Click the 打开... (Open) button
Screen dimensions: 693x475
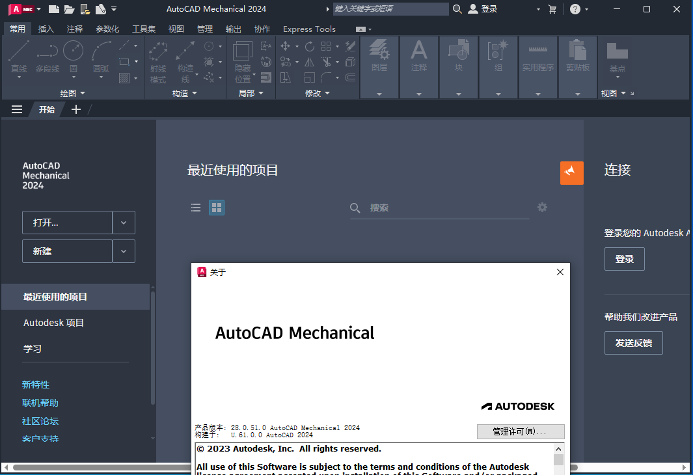[67, 223]
